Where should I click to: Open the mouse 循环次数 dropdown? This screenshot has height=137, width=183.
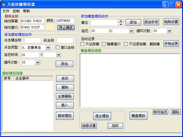[x=38, y=62]
